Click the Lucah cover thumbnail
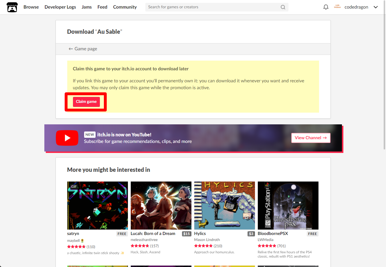The width and height of the screenshot is (386, 267). [161, 206]
